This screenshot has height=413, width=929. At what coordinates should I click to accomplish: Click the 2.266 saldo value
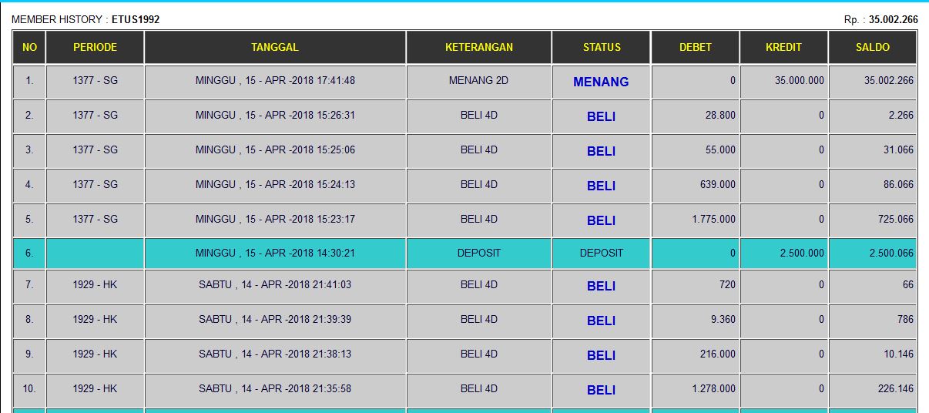coord(900,116)
